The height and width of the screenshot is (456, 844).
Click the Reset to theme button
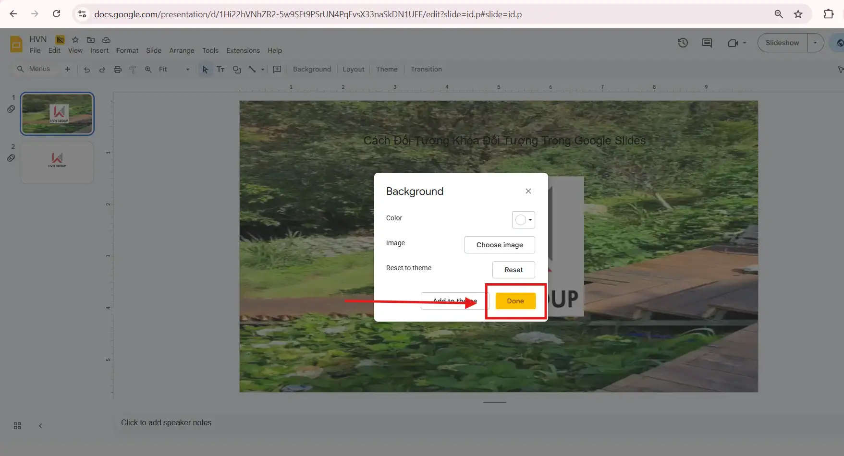click(514, 270)
